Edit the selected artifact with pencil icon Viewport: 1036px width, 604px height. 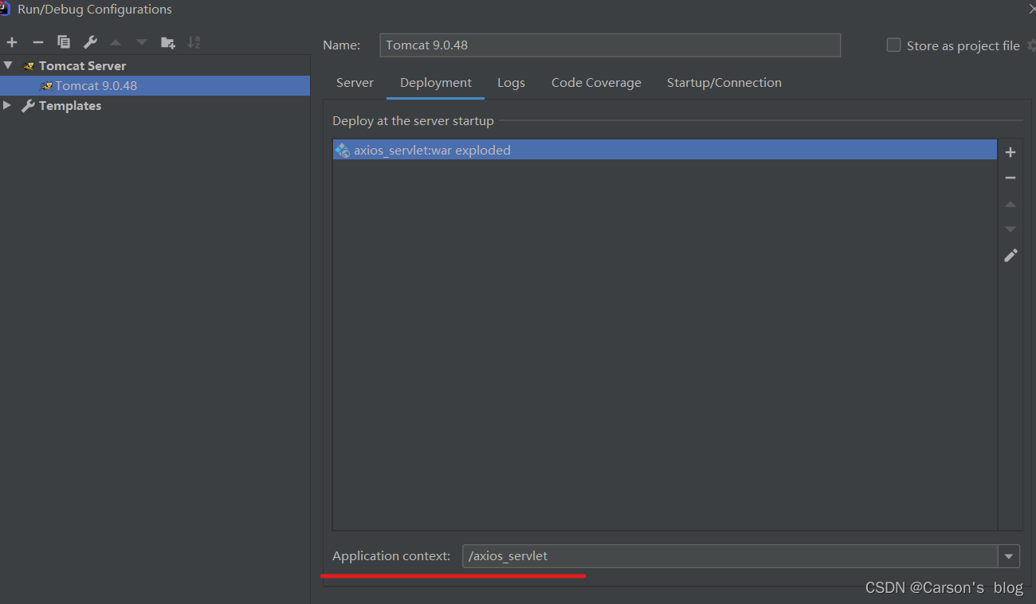(1010, 255)
